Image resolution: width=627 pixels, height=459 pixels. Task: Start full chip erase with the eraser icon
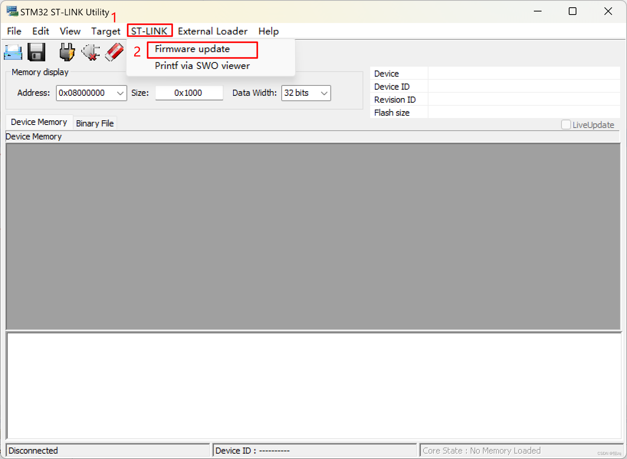pos(113,52)
